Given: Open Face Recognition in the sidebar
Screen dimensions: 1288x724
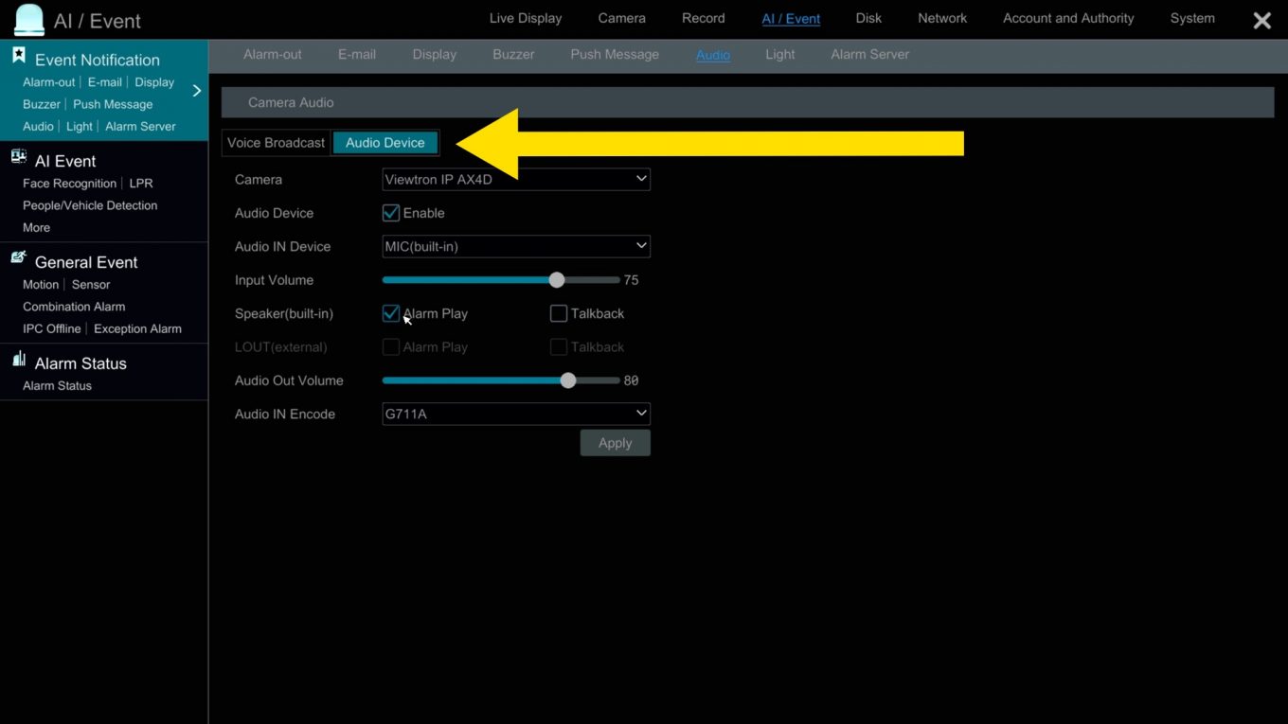Looking at the screenshot, I should pyautogui.click(x=70, y=184).
